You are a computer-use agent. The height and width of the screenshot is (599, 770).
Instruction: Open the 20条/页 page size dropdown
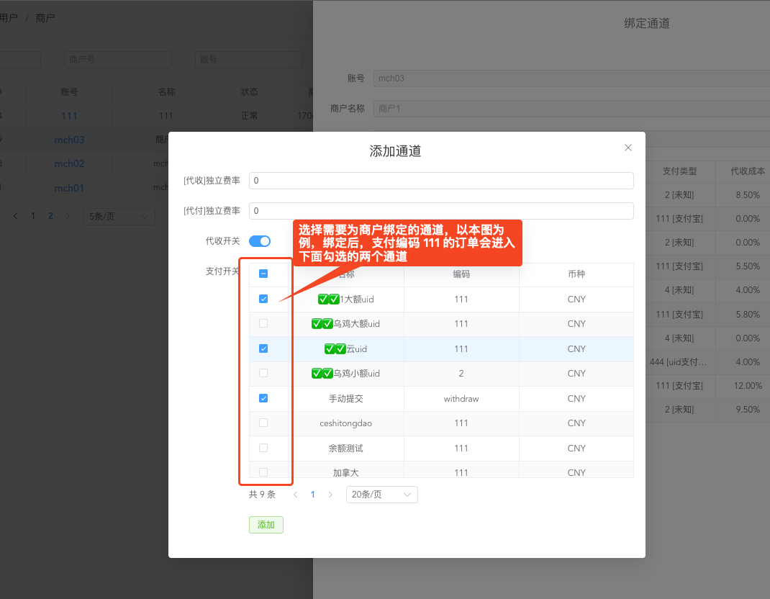click(381, 495)
